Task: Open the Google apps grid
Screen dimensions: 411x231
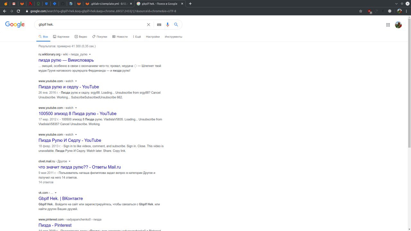Action: point(388,25)
